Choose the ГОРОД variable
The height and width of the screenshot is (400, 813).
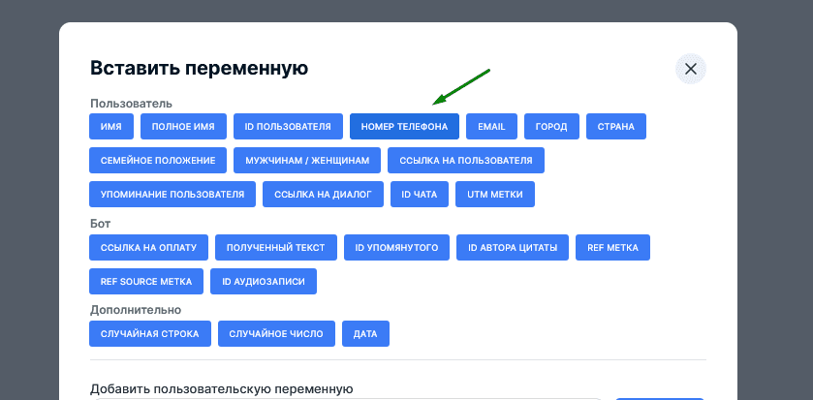pos(552,126)
